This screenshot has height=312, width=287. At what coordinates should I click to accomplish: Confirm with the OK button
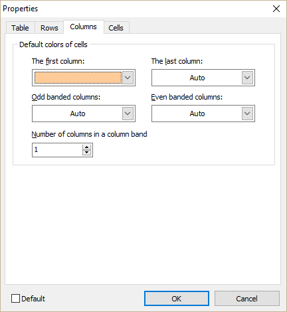coord(177,299)
